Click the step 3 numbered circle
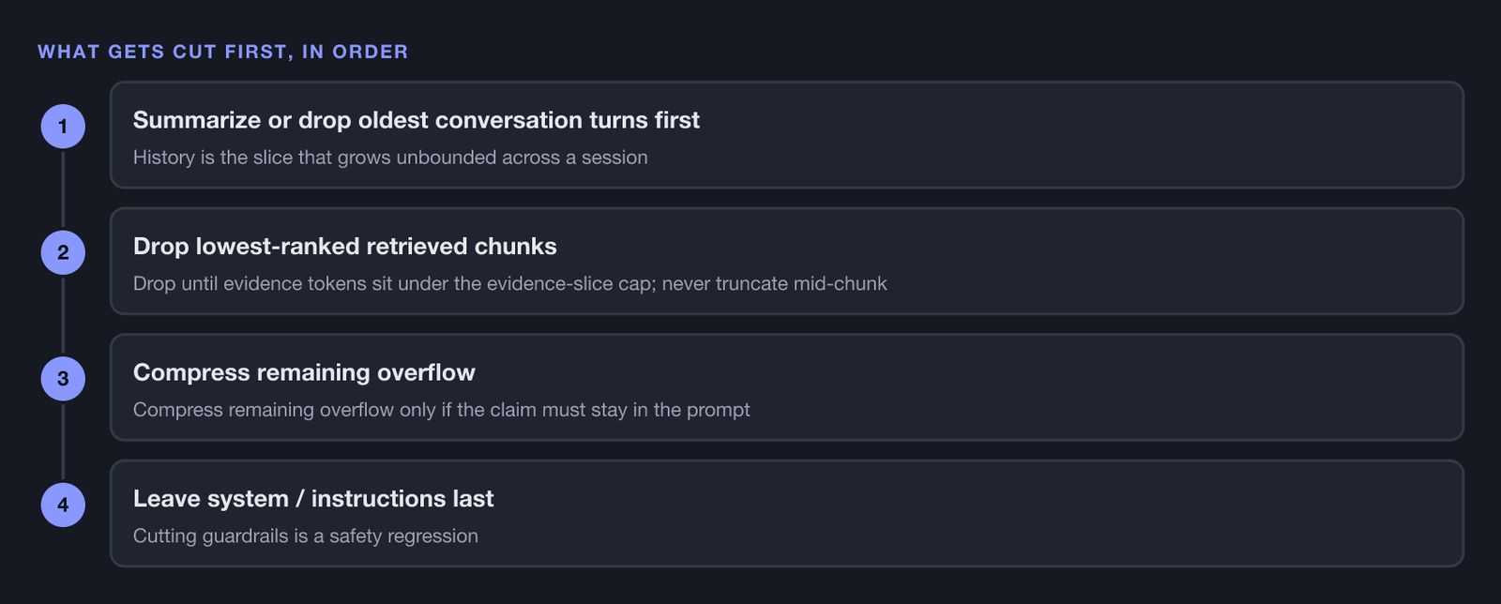Screen dimensions: 1501x604 [x=63, y=379]
